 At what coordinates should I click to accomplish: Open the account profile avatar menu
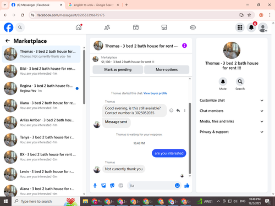[263, 27]
